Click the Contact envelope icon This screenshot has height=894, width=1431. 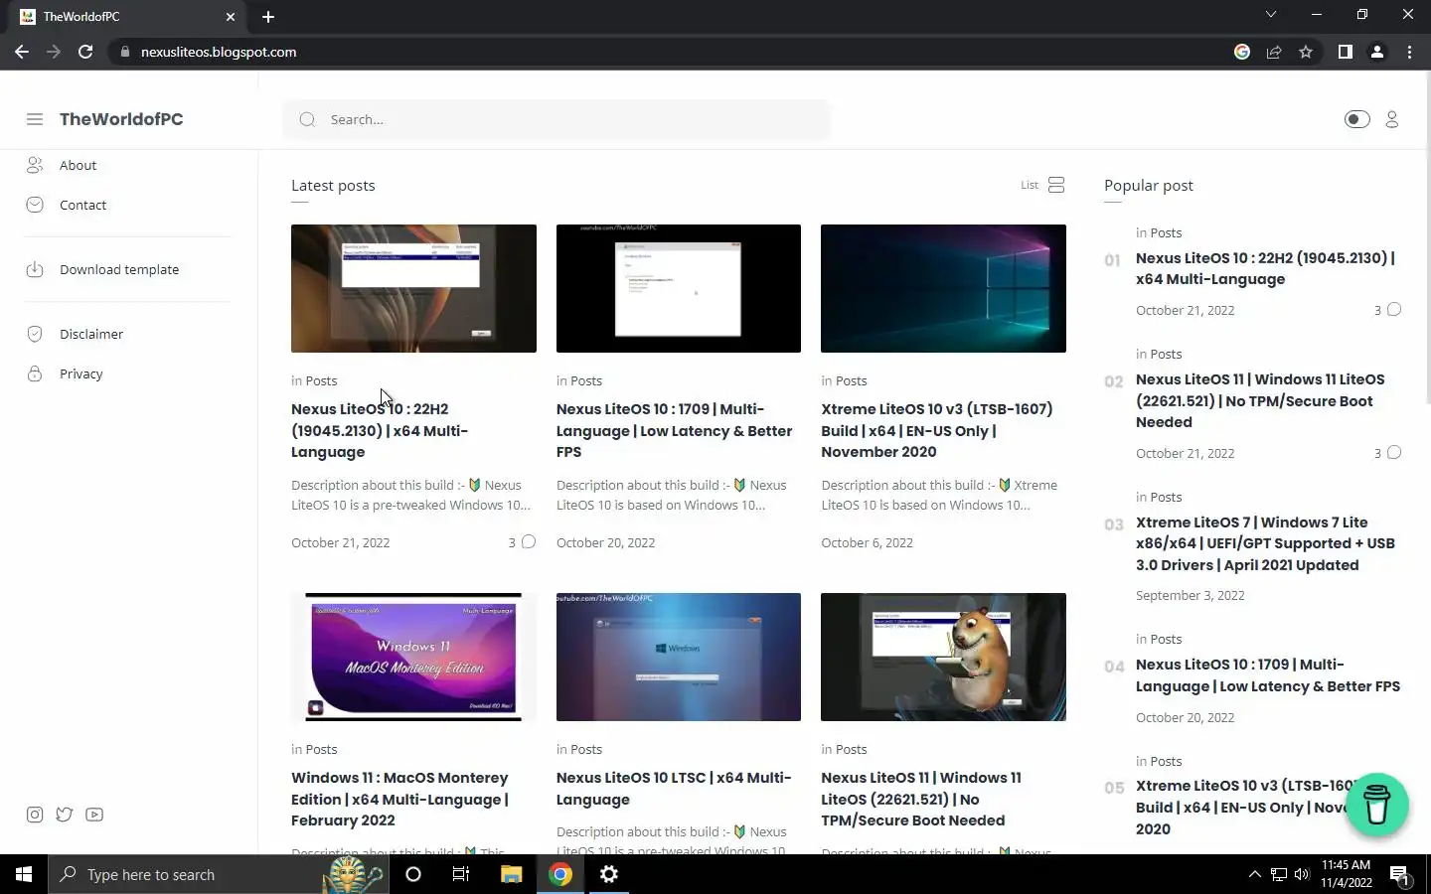tap(35, 205)
